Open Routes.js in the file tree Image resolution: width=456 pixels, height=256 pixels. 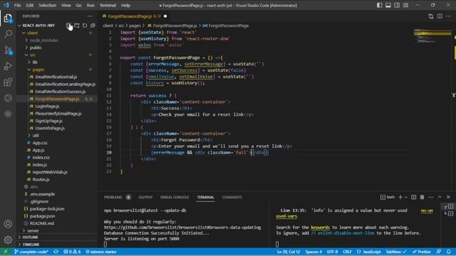41,179
